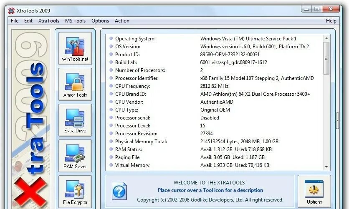Click the AMD Athlon 64 X2 processor value

(255, 94)
